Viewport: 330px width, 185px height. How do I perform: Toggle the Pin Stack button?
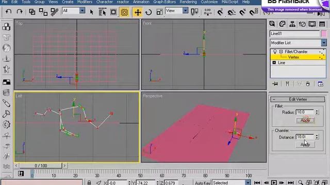click(x=275, y=84)
